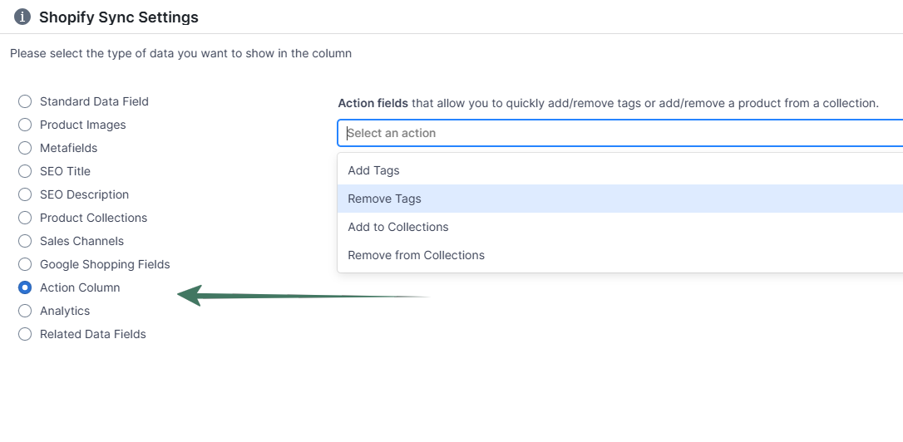Click the bold 'Action fields' description text
Screen dimensions: 903x442
coord(373,104)
